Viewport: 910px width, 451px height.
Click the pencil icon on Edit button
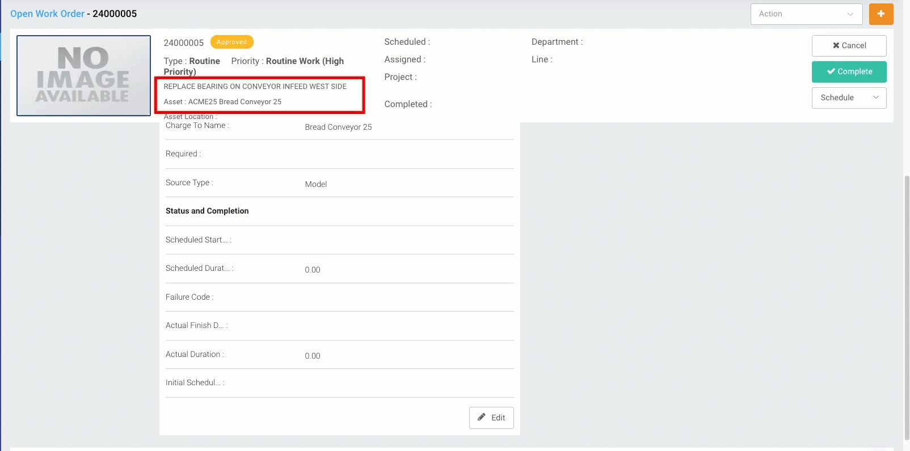pyautogui.click(x=482, y=417)
